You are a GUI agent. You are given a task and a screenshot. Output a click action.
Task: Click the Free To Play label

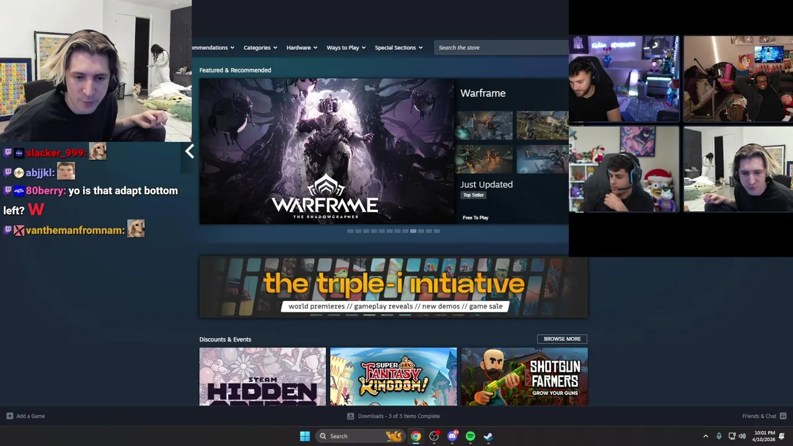(475, 217)
